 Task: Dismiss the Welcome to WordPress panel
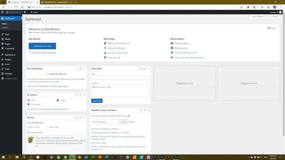pyautogui.click(x=272, y=28)
